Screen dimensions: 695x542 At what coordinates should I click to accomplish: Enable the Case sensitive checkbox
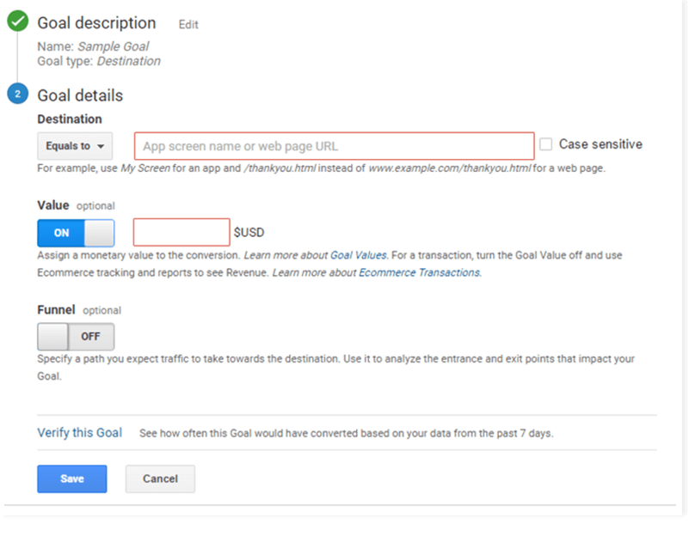(x=545, y=145)
